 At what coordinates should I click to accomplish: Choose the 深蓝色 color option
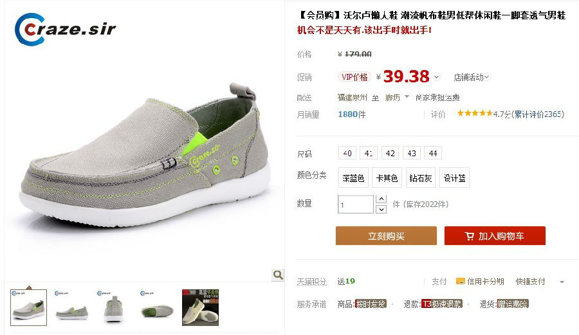353,178
